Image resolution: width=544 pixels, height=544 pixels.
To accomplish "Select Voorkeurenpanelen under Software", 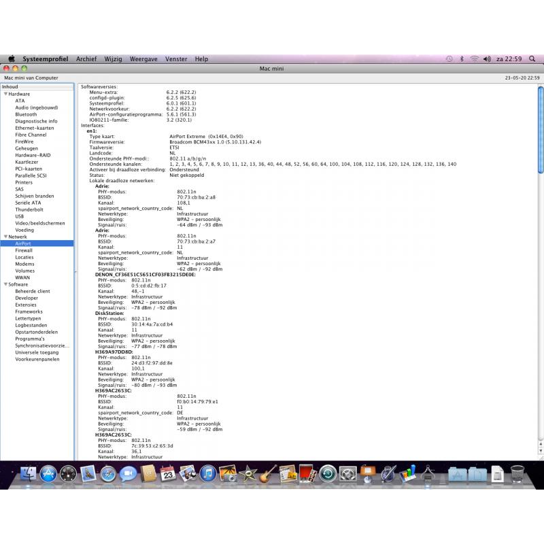I will [x=37, y=359].
